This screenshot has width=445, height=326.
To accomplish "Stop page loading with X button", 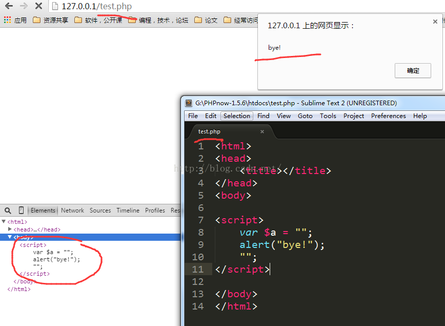I will point(38,6).
